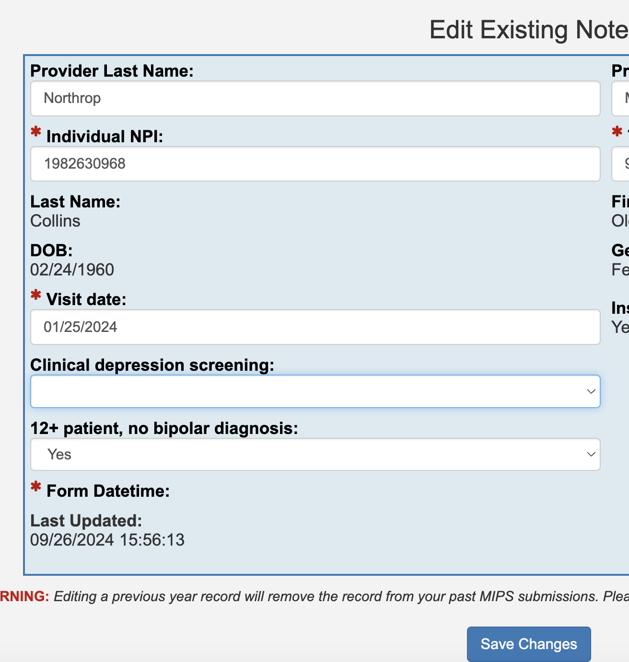Image resolution: width=629 pixels, height=662 pixels.
Task: Click into the Individual NPI input
Action: pyautogui.click(x=315, y=164)
